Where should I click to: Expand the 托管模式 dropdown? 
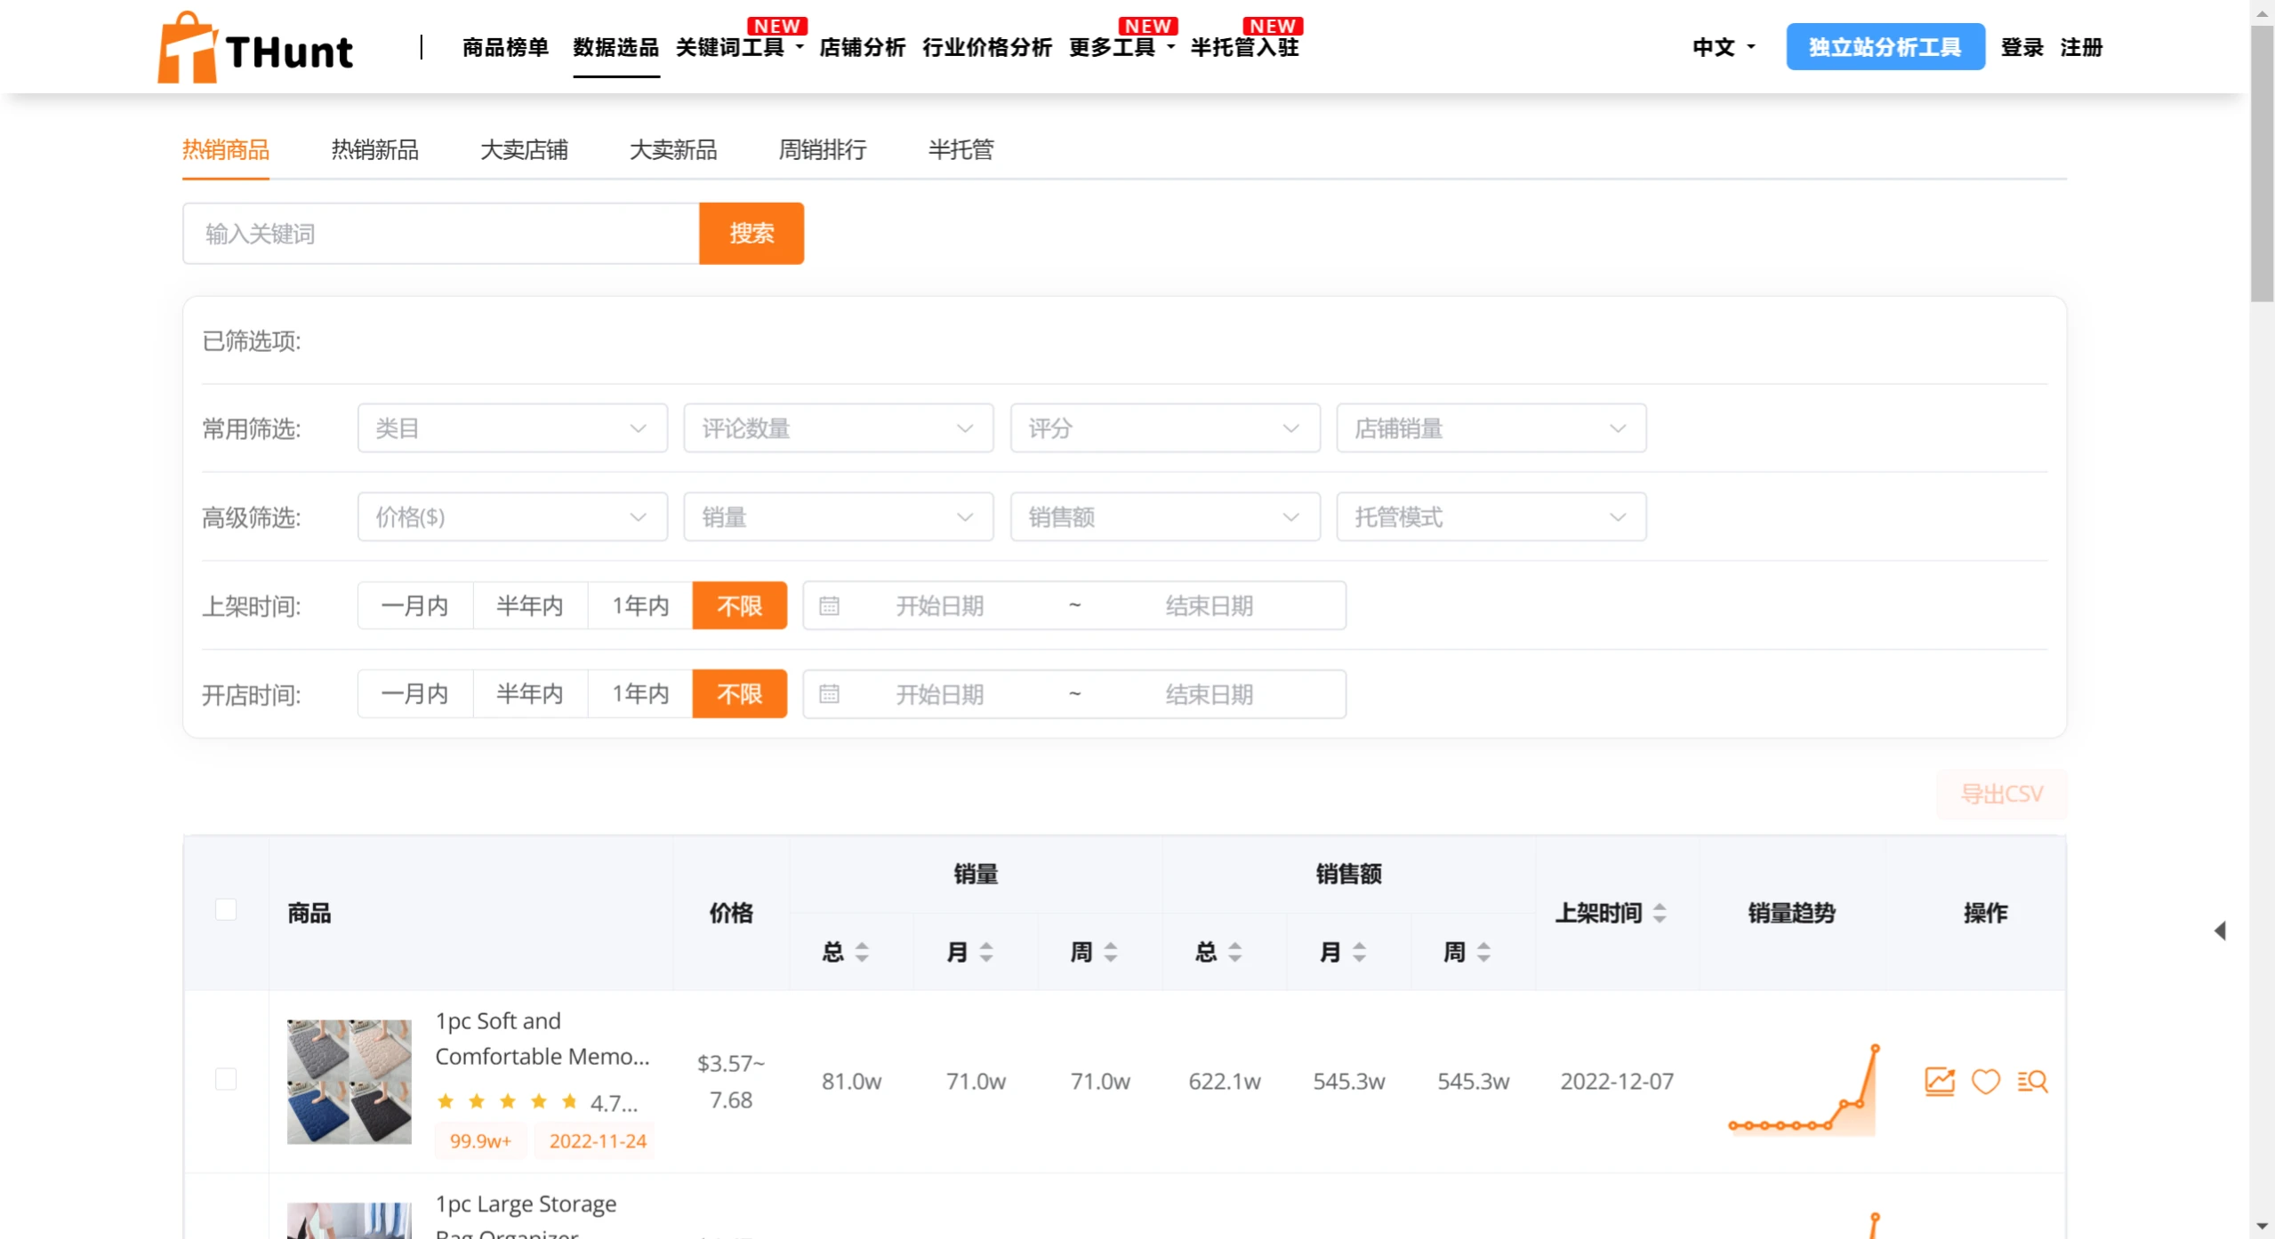1491,516
